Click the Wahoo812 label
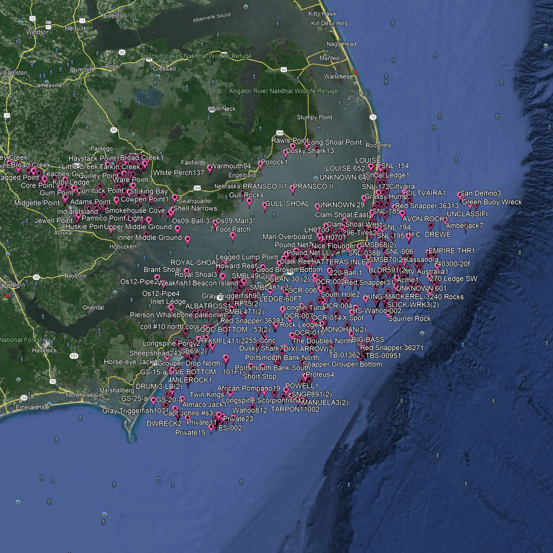The height and width of the screenshot is (553, 553). pos(250,410)
